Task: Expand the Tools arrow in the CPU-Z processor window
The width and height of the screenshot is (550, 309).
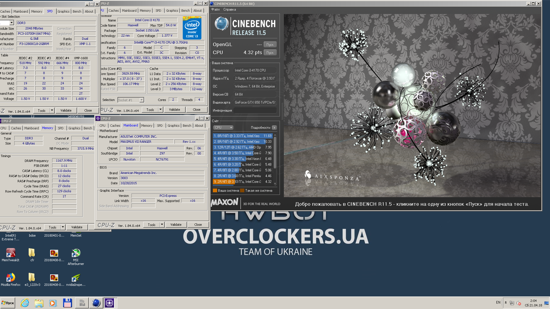Action: coord(160,110)
